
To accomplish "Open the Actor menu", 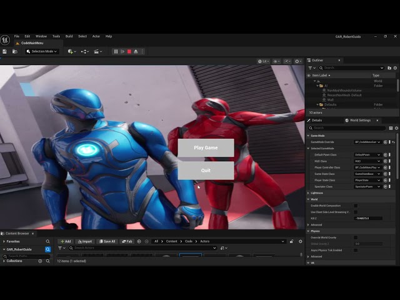I will [x=96, y=36].
